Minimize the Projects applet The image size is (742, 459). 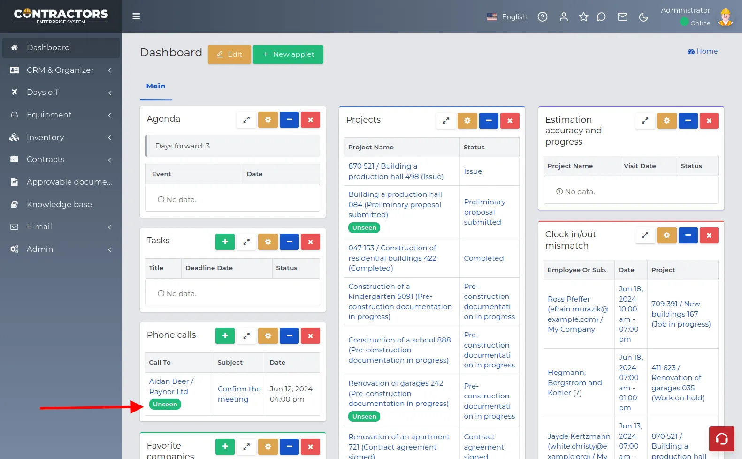tap(489, 121)
